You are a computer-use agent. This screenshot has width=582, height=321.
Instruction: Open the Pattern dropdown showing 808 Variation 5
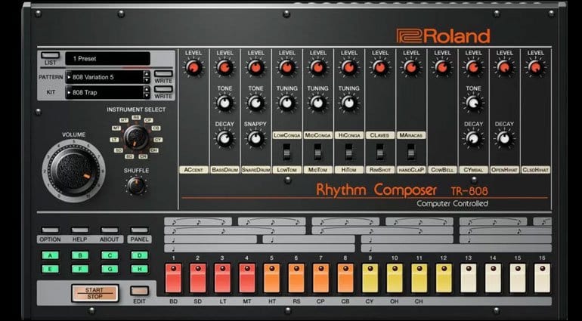(x=104, y=77)
